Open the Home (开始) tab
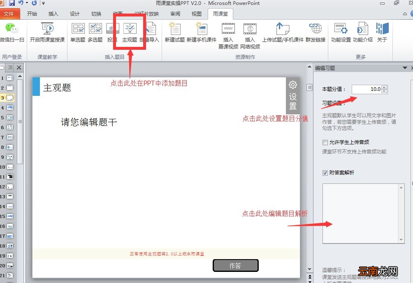The image size is (413, 283). (x=32, y=14)
